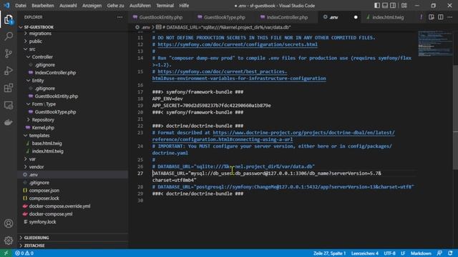Click the editor vertical scrollbar
The image size is (458, 257).
click(x=455, y=117)
